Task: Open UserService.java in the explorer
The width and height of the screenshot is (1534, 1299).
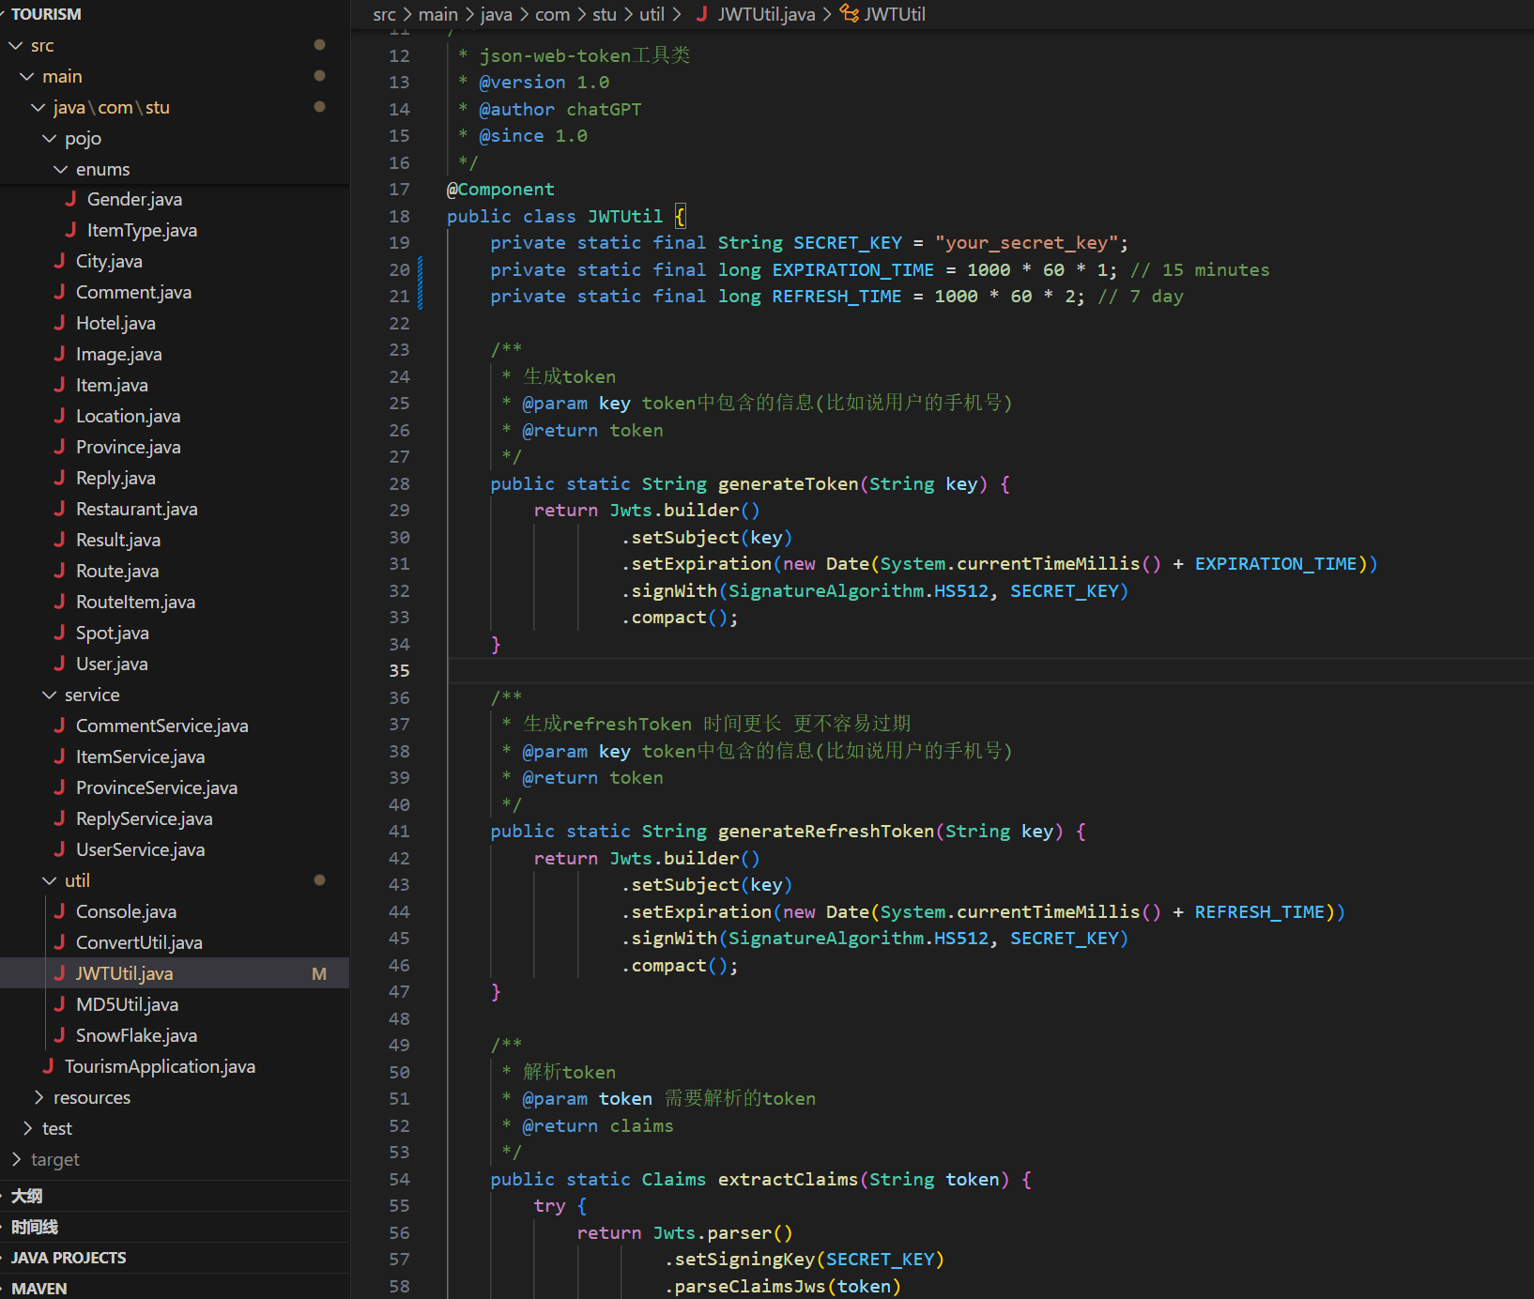Action: tap(140, 849)
